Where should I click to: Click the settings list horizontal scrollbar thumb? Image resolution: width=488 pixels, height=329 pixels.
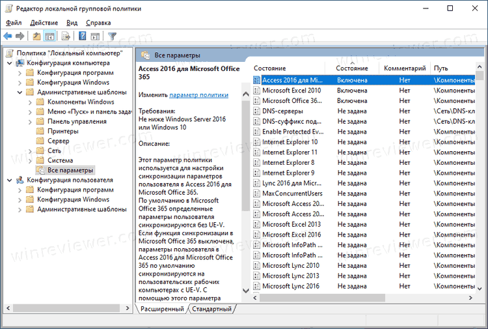322,298
